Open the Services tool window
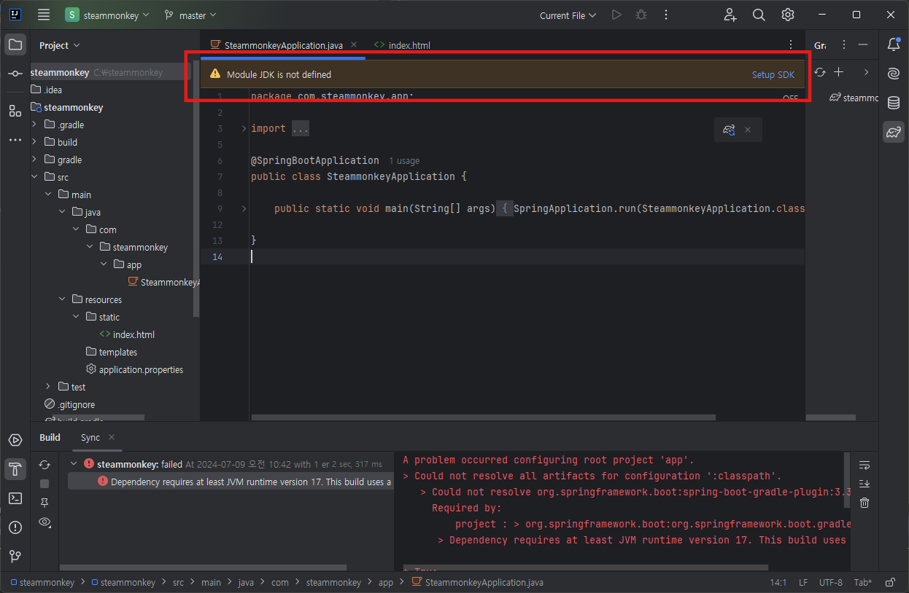 (x=15, y=440)
